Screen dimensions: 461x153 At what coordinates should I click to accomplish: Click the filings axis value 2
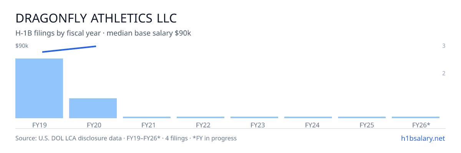pos(444,73)
